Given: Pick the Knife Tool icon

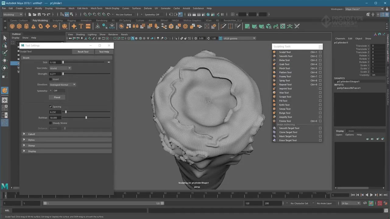Looking at the screenshot, I should (274, 105).
